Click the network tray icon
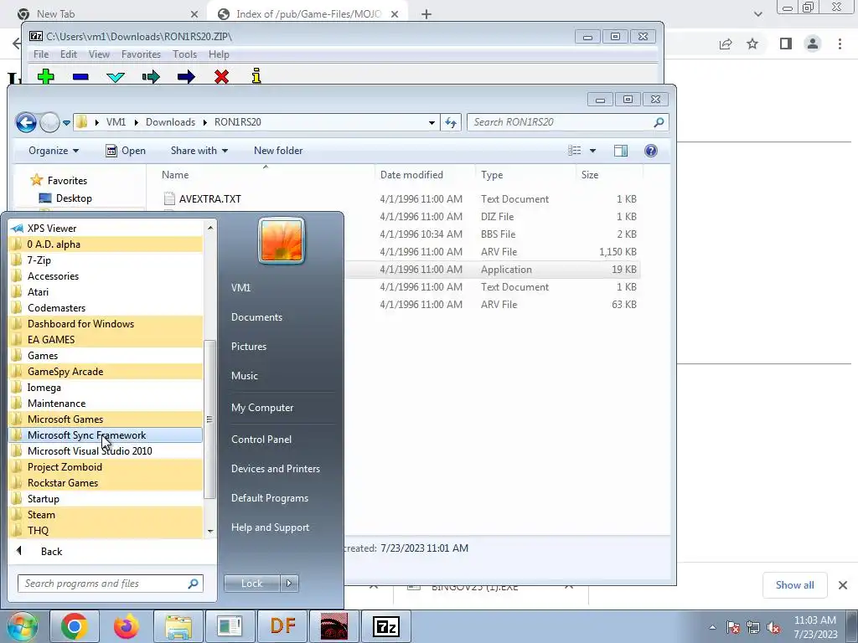858x643 pixels. [x=753, y=627]
